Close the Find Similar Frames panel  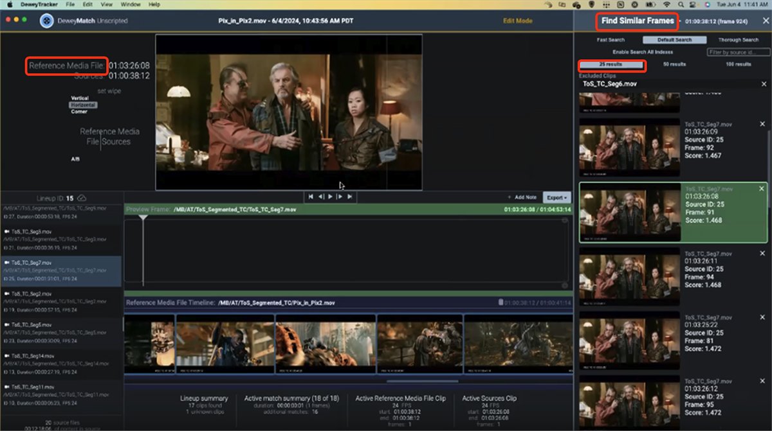coord(765,21)
